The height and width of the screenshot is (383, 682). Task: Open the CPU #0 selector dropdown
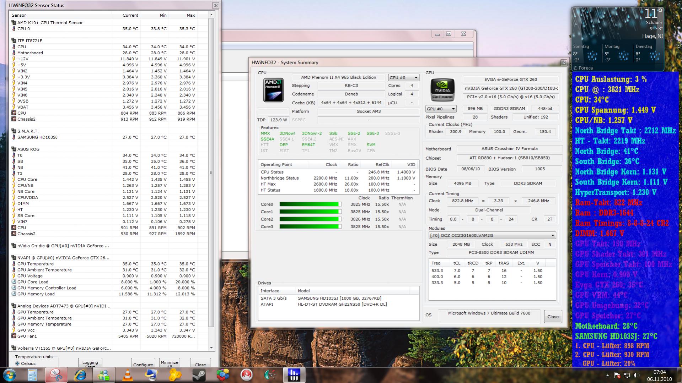[x=403, y=77]
